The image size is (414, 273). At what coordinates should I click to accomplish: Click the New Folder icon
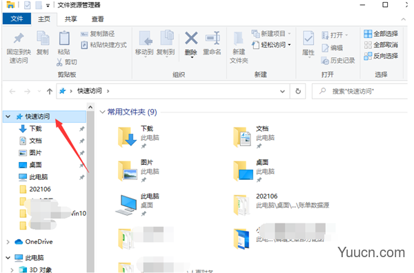239,39
